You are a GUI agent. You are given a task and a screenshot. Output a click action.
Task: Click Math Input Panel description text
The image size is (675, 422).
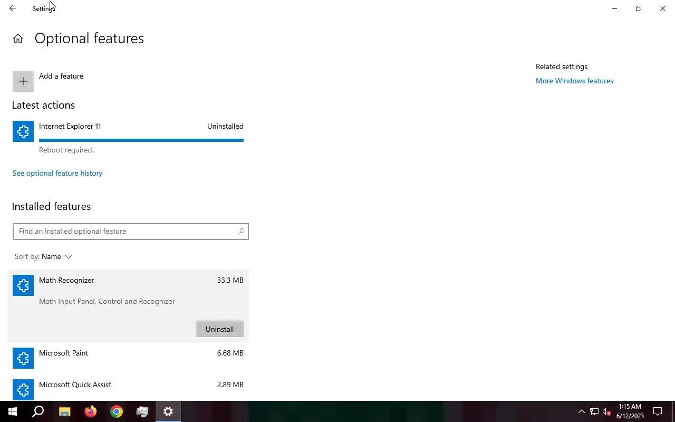(107, 301)
